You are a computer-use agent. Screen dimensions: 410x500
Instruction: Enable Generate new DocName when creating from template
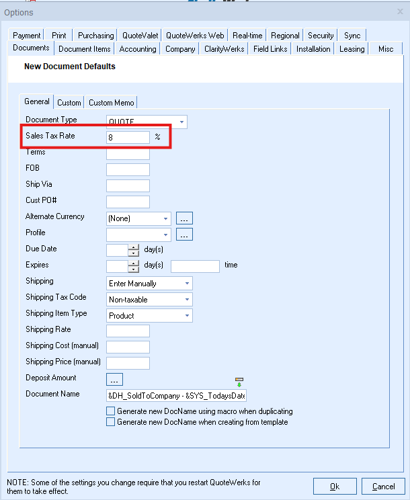coord(111,422)
